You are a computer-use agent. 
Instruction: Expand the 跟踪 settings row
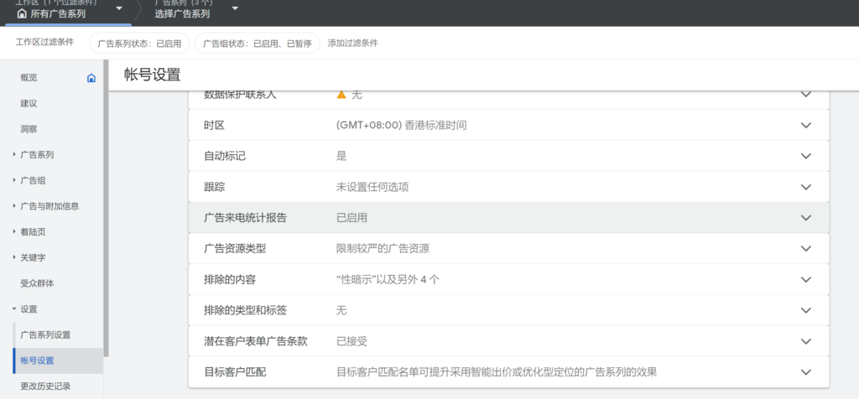coord(805,187)
